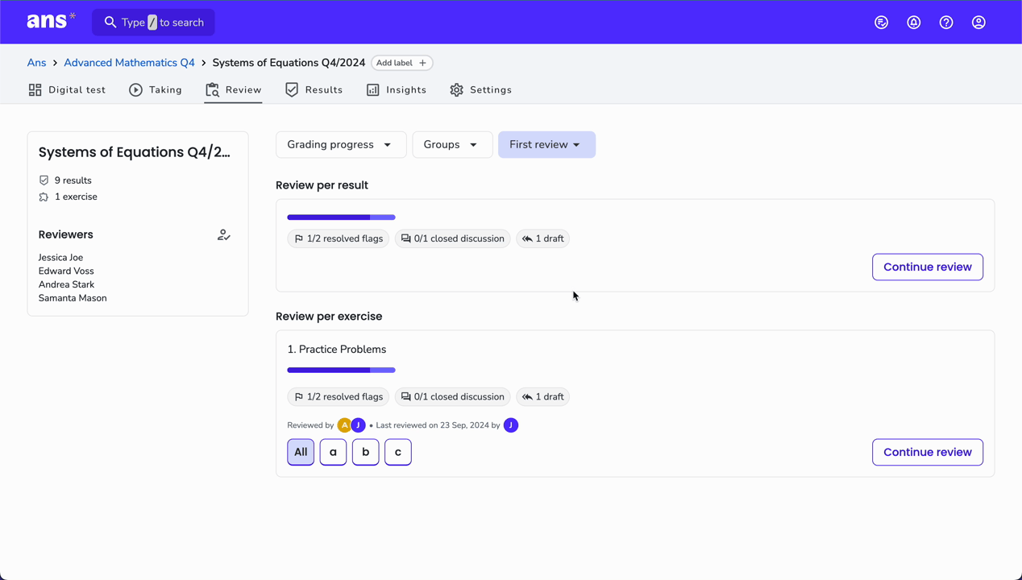Click the plus icon in Add label
Image resolution: width=1022 pixels, height=580 pixels.
[x=422, y=63]
